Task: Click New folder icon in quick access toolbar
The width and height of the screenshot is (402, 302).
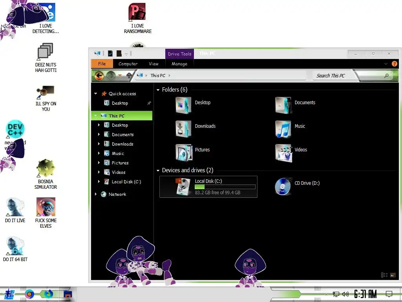Action: click(119, 53)
